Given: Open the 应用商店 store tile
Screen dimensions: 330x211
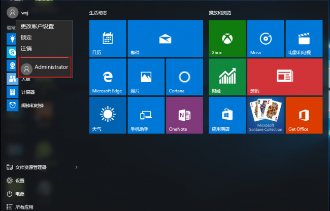Looking at the screenshot, I should 227,115.
